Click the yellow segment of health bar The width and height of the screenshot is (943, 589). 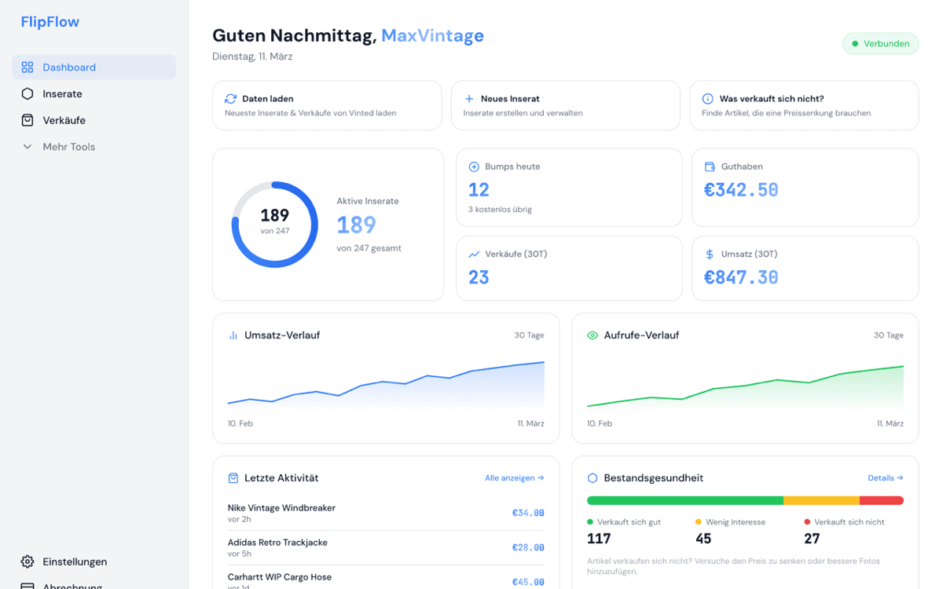pos(821,500)
